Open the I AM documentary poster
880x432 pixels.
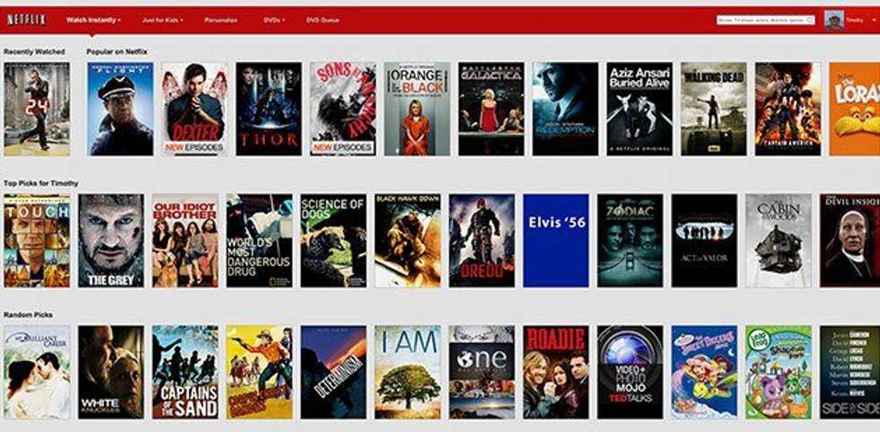pos(408,372)
